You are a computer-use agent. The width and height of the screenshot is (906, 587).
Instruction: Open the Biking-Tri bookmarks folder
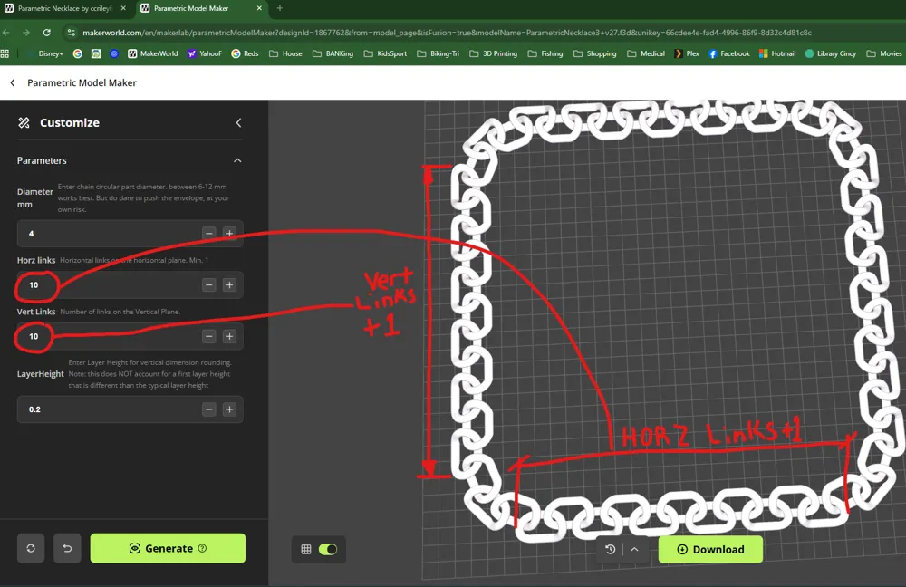coord(438,53)
